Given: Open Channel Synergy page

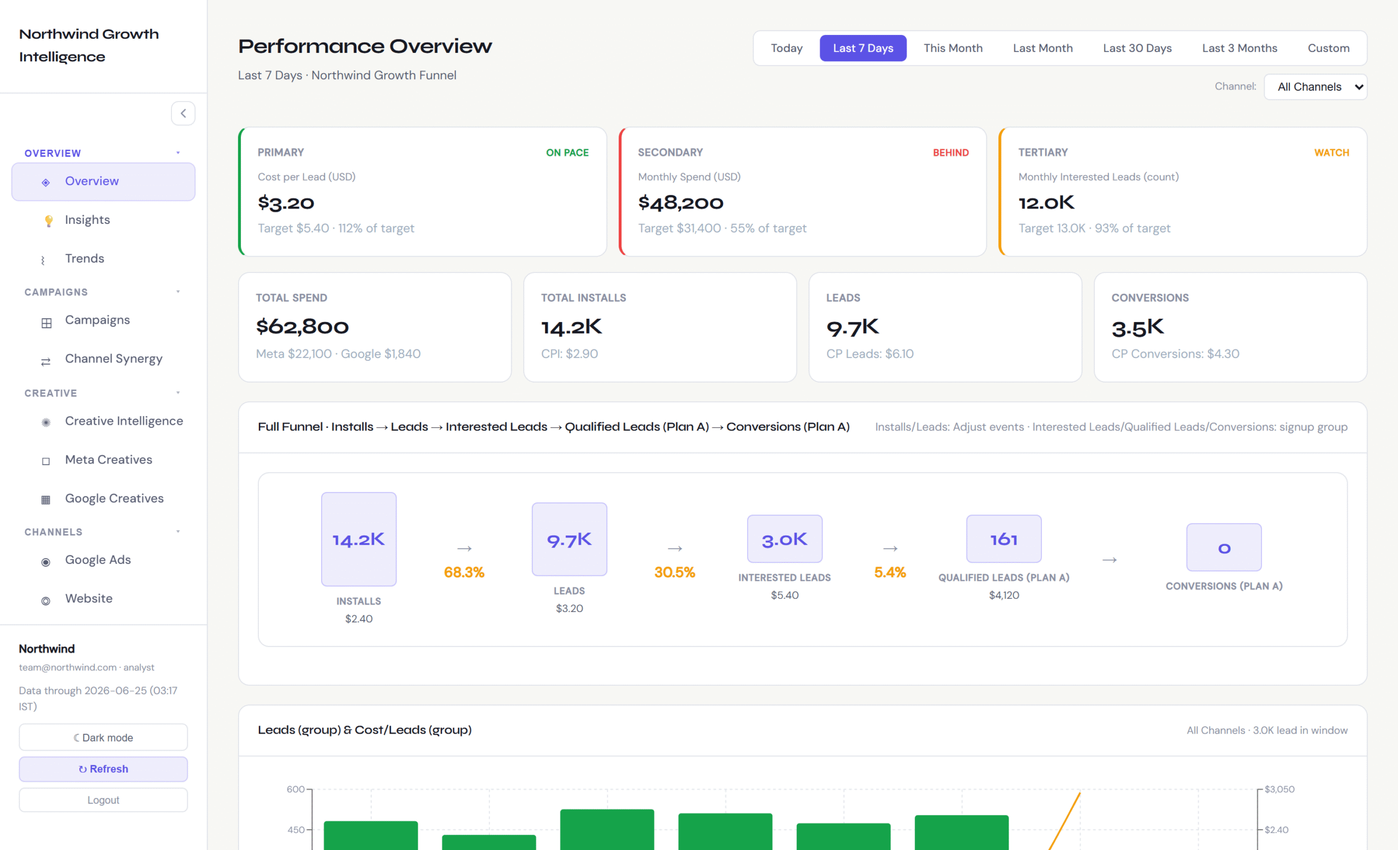Looking at the screenshot, I should [103, 359].
